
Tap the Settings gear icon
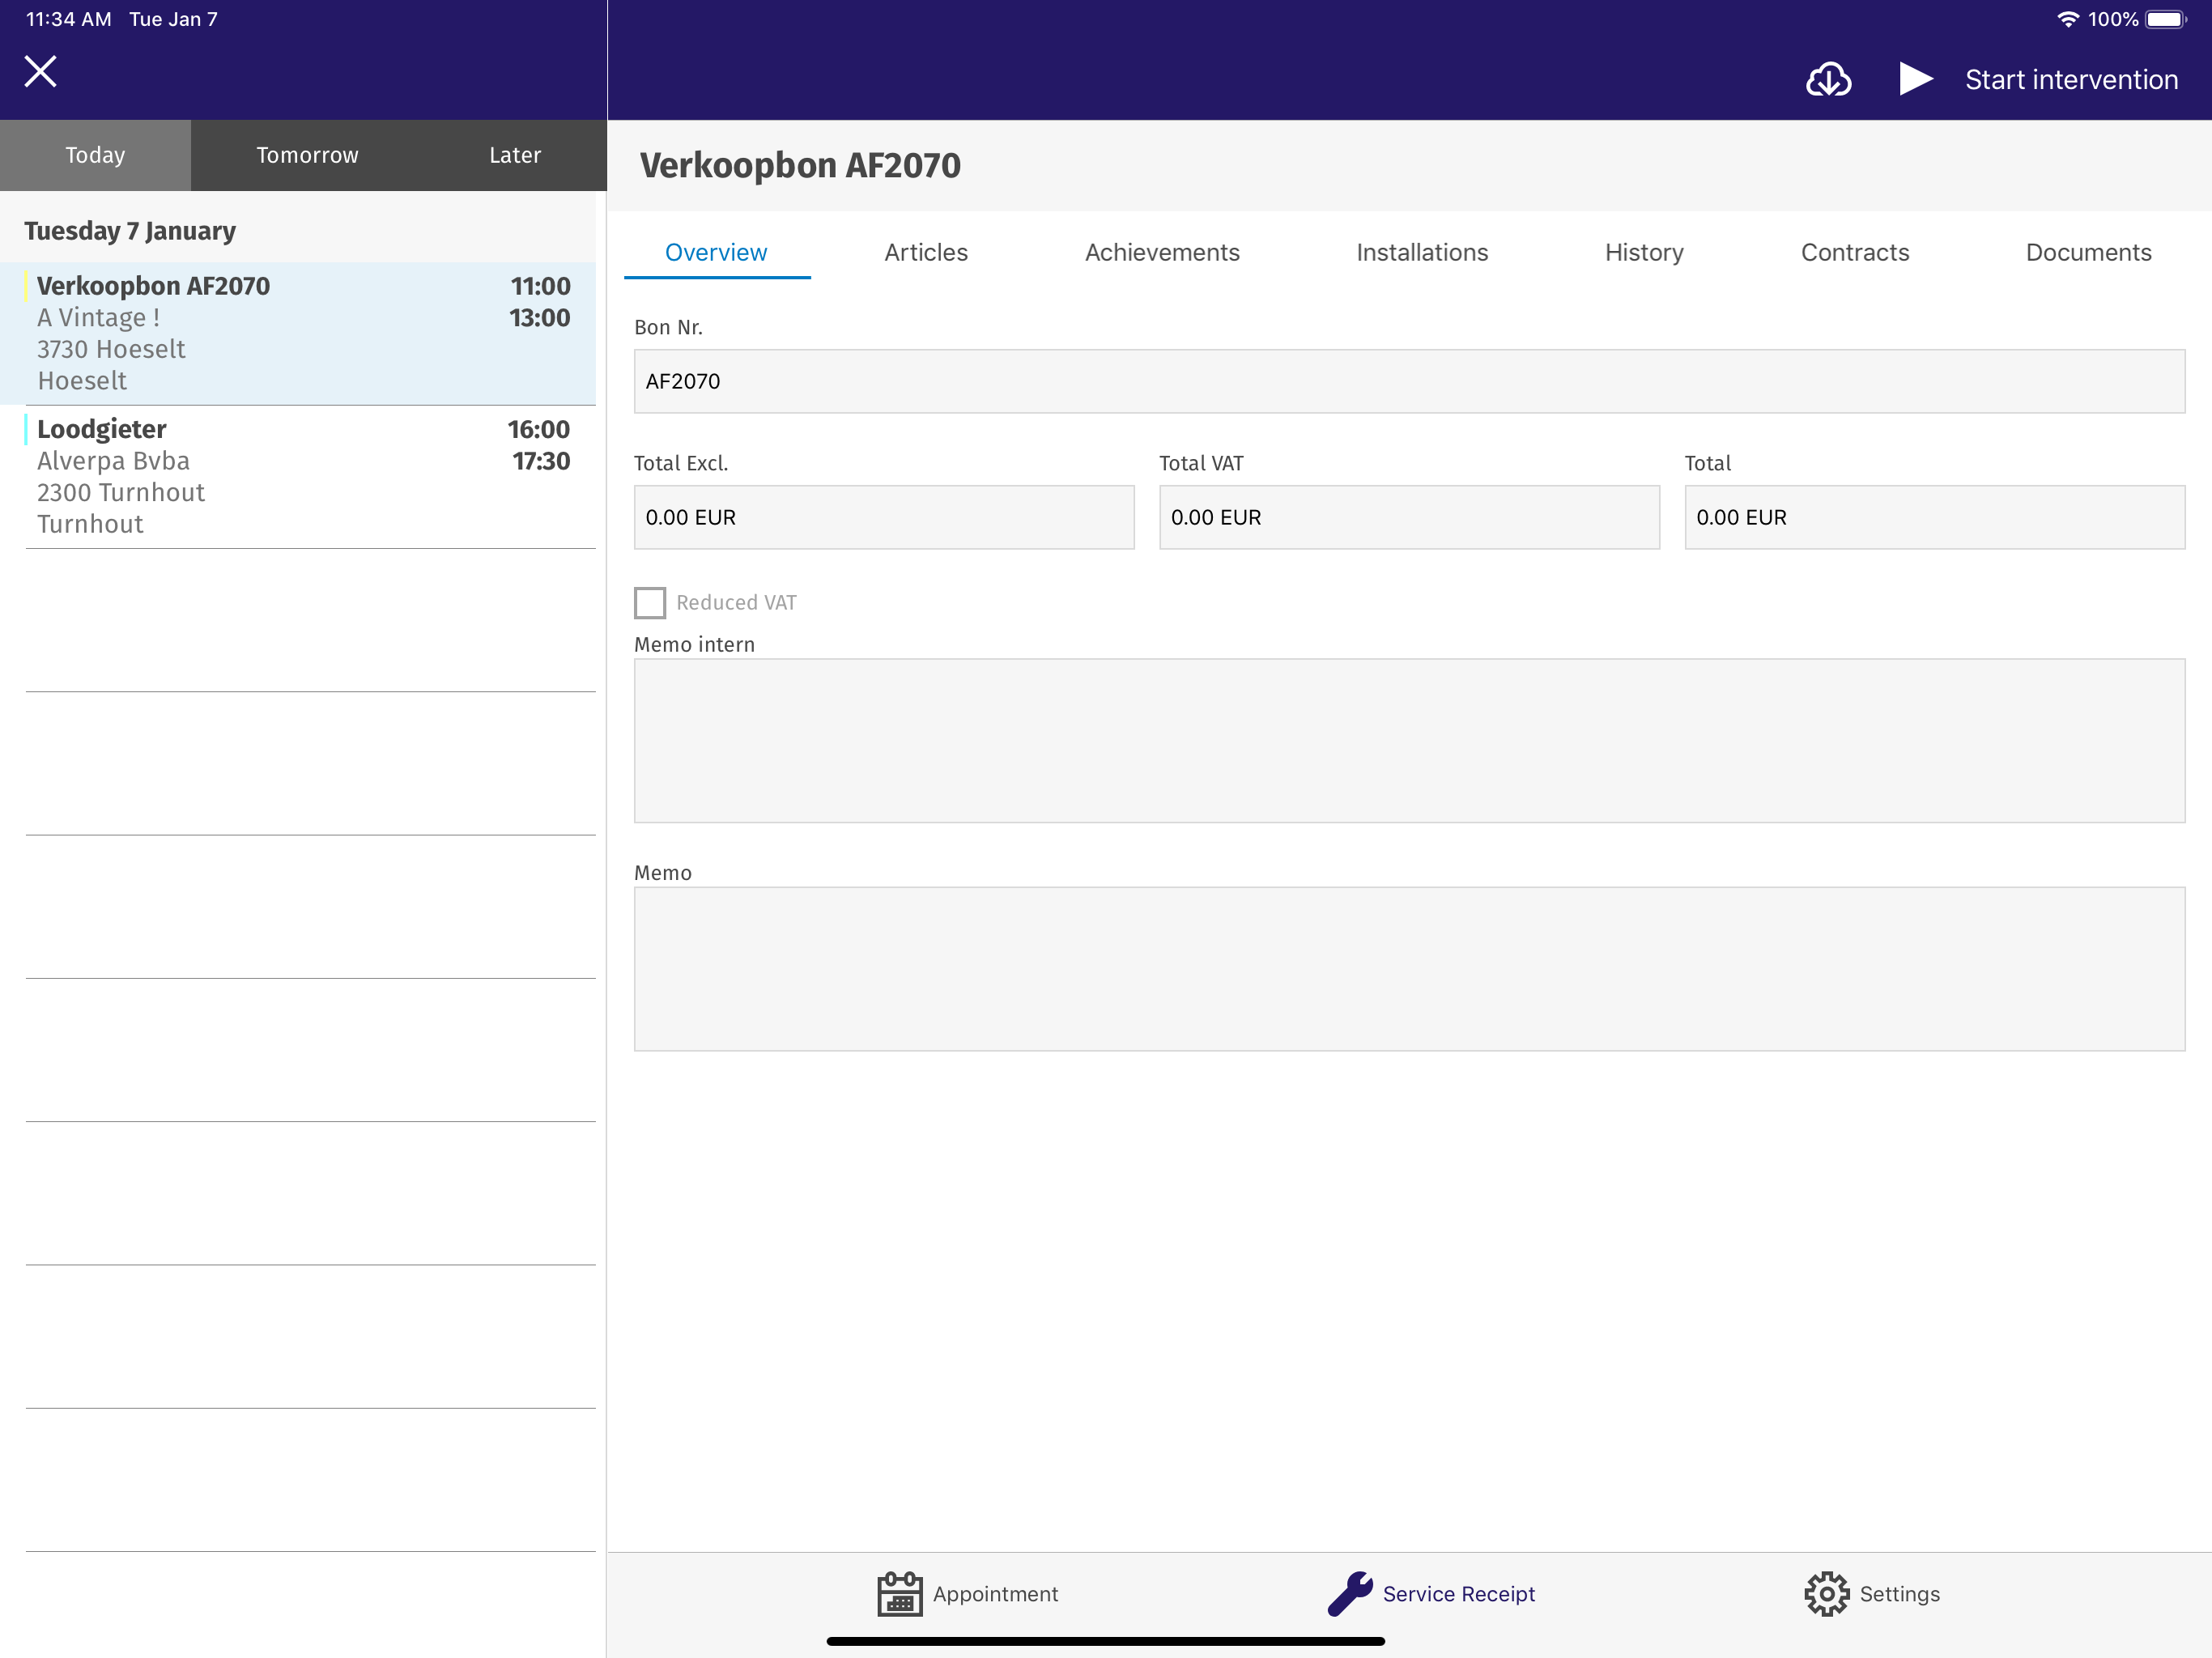click(1827, 1594)
